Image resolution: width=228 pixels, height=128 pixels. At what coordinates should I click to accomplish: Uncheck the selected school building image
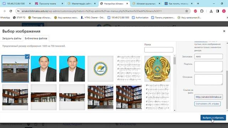(27, 57)
